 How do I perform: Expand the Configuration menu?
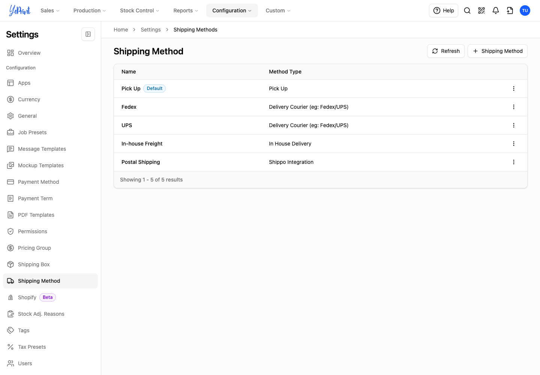(x=232, y=10)
